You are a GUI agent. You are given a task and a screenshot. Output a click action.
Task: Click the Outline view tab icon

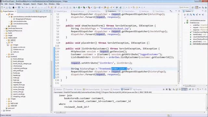pyautogui.click(x=184, y=11)
